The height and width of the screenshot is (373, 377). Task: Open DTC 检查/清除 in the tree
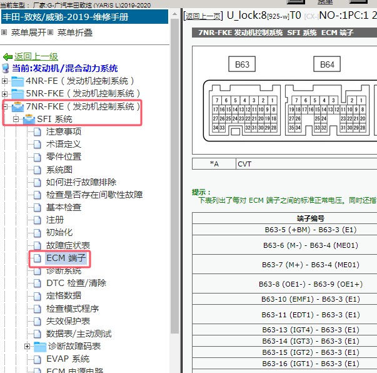coord(76,284)
